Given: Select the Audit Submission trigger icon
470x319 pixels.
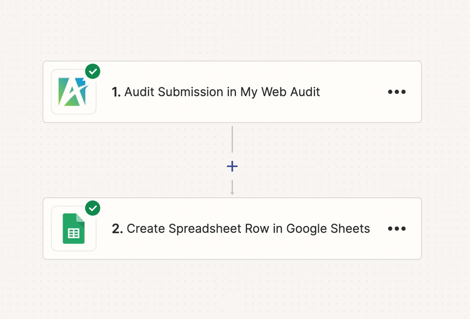Looking at the screenshot, I should click(x=73, y=91).
